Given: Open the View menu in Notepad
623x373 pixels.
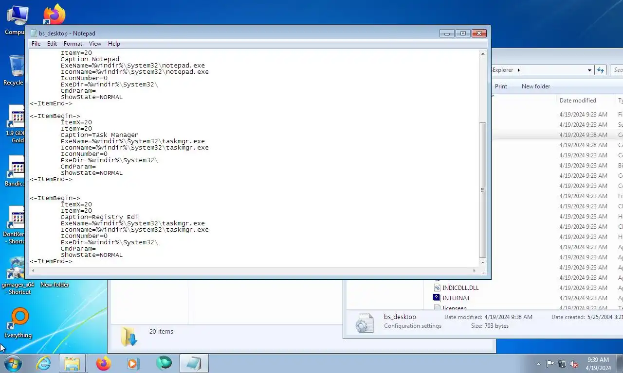Looking at the screenshot, I should [95, 44].
